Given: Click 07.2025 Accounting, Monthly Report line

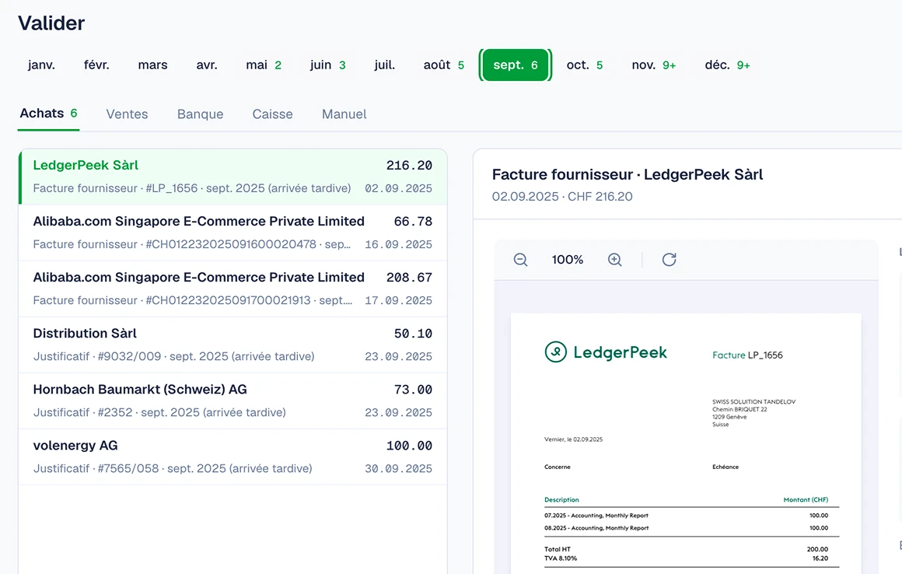Looking at the screenshot, I should pos(687,516).
